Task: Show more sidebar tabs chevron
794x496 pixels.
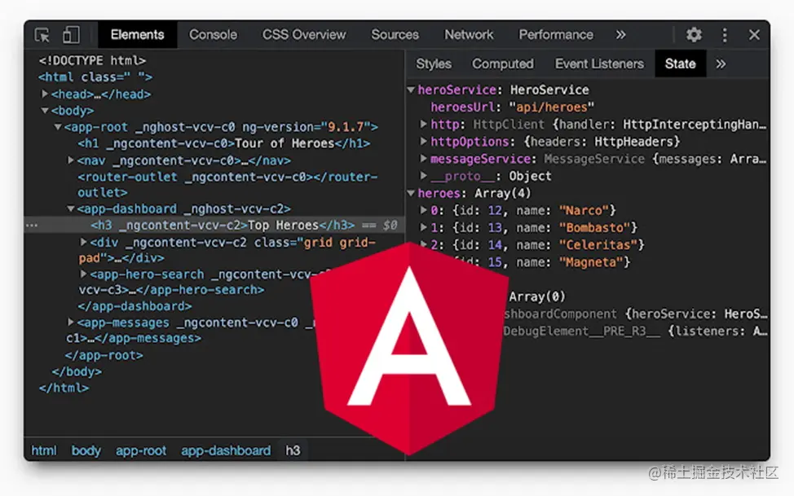Action: (x=721, y=64)
